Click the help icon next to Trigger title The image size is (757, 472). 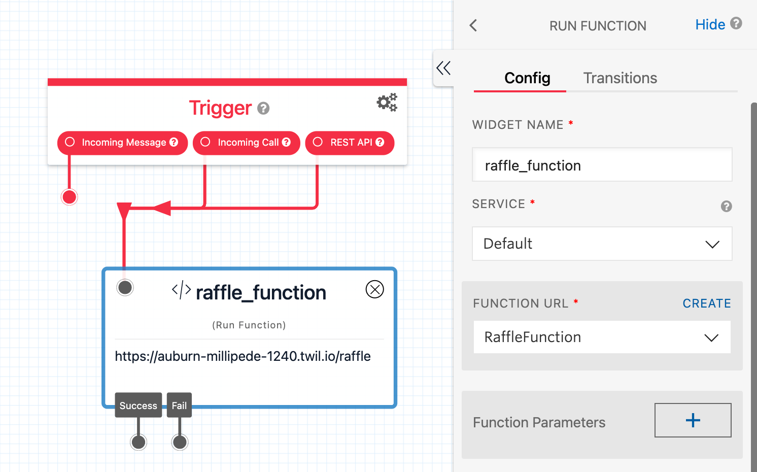tap(263, 108)
